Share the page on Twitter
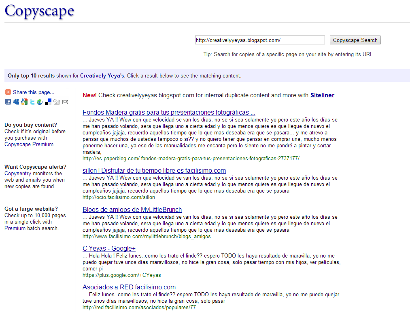410x312 pixels. [x=32, y=102]
